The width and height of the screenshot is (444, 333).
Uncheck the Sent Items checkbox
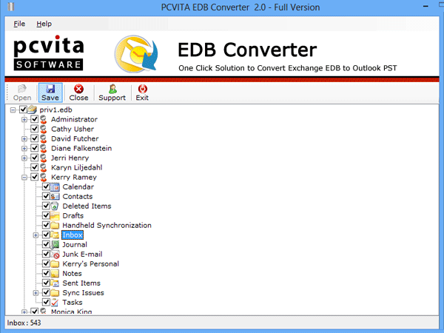click(x=46, y=283)
